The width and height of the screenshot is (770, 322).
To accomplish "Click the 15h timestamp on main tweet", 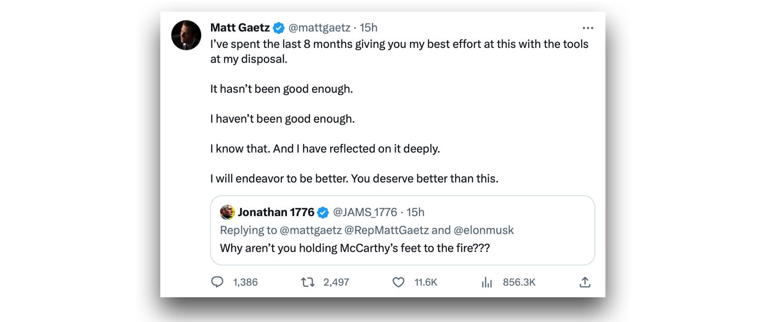I will [x=369, y=28].
